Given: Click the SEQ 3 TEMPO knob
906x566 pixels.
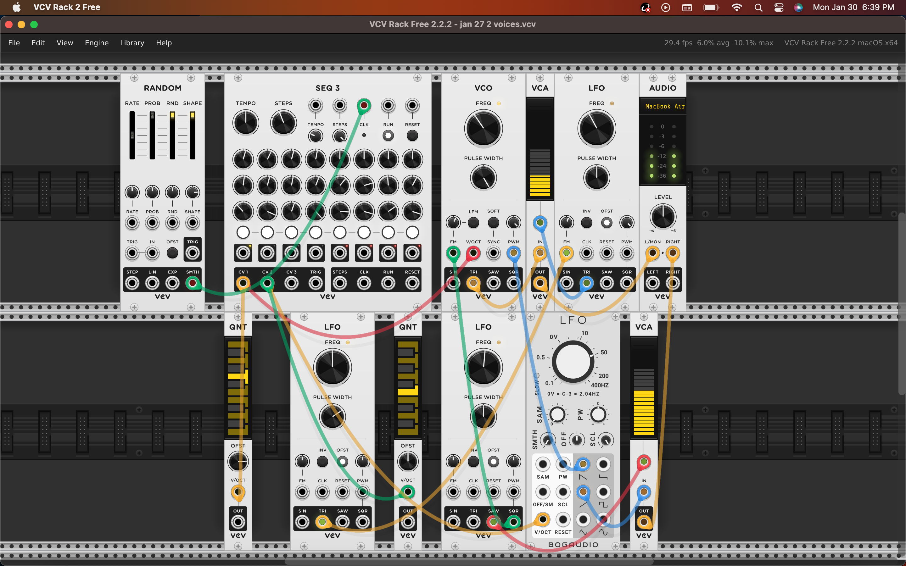Looking at the screenshot, I should click(246, 122).
